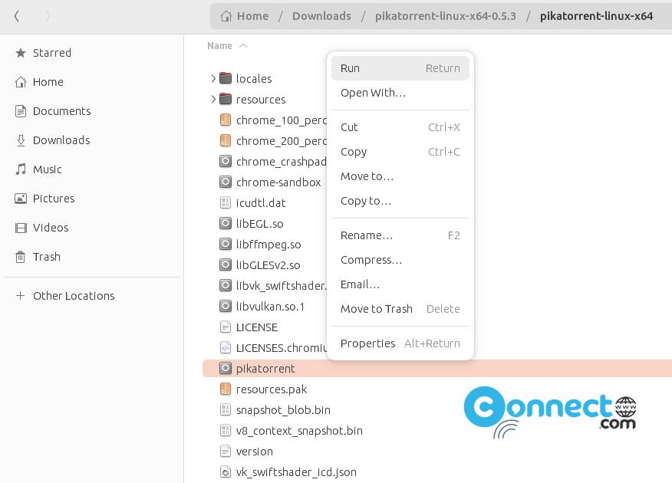The width and height of the screenshot is (672, 483).
Task: Select the v8_context_snapshot.bin file
Action: pyautogui.click(x=299, y=431)
